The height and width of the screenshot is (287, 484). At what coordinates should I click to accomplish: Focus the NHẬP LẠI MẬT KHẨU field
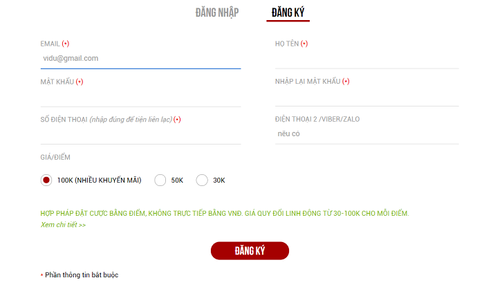[366, 97]
